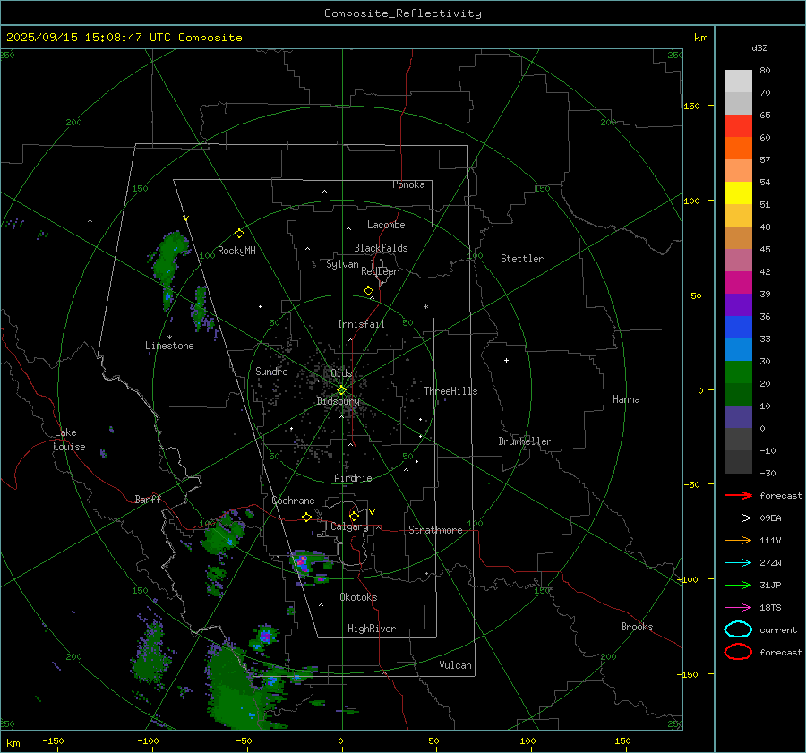
Task: Click the Sylvan label on map
Action: 342,264
